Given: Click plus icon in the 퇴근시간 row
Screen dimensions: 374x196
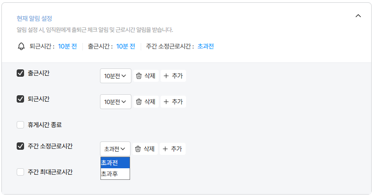Looking at the screenshot, I should click(166, 102).
